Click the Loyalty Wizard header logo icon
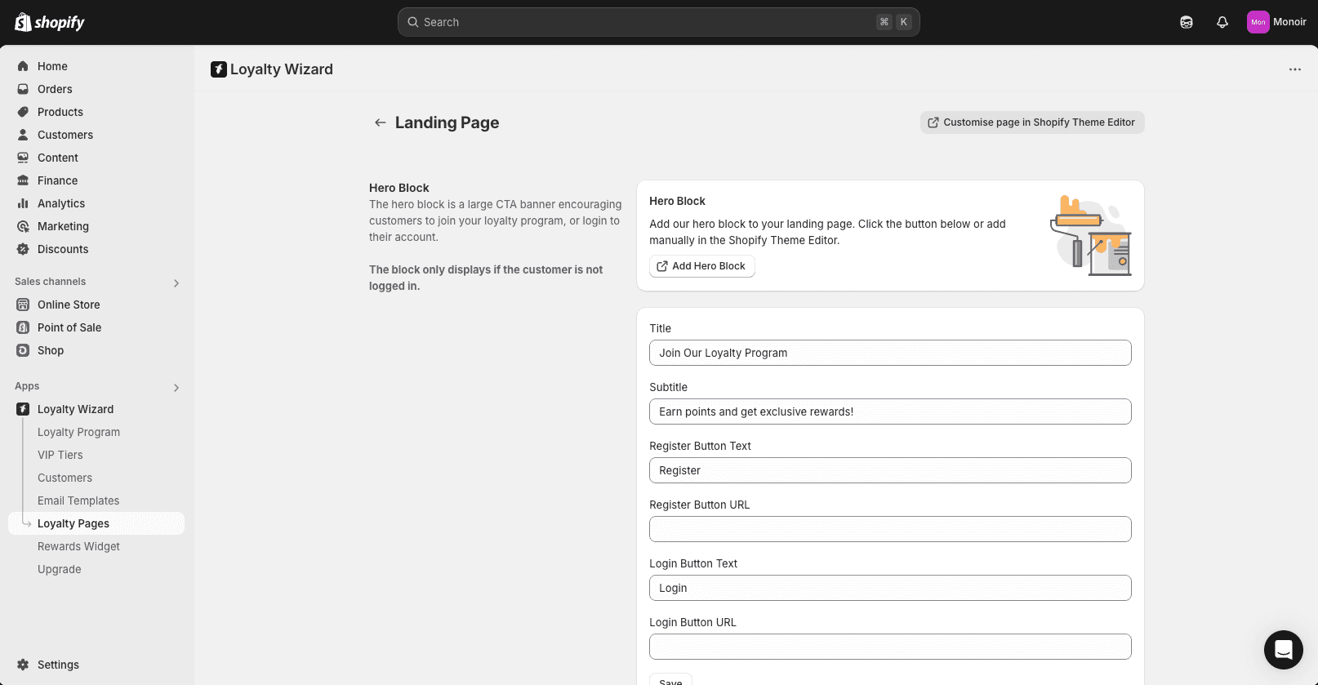This screenshot has width=1318, height=685. click(x=219, y=69)
